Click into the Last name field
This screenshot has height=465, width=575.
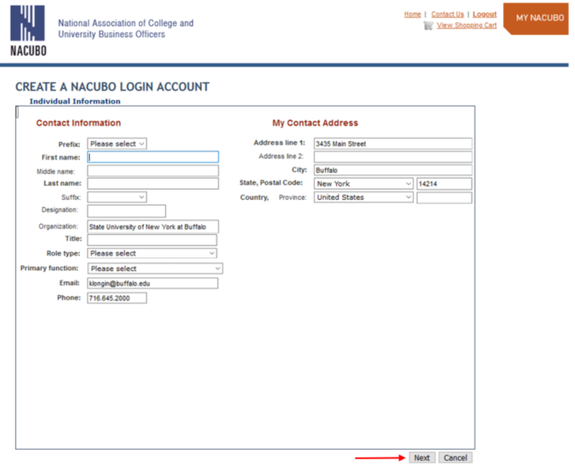click(x=152, y=184)
